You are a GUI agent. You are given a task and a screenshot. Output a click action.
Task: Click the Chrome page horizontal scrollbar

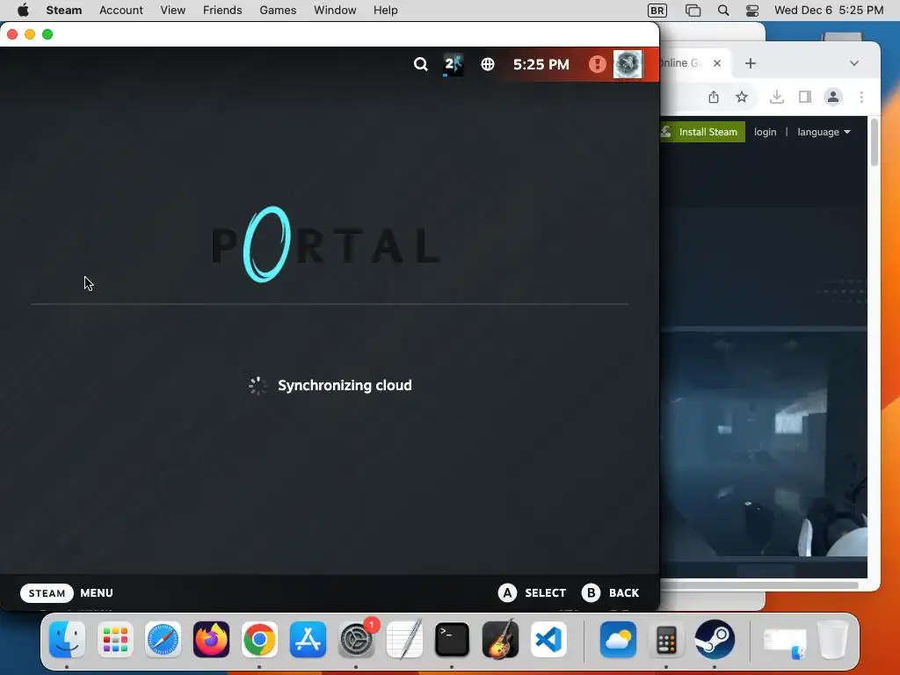[x=759, y=585]
